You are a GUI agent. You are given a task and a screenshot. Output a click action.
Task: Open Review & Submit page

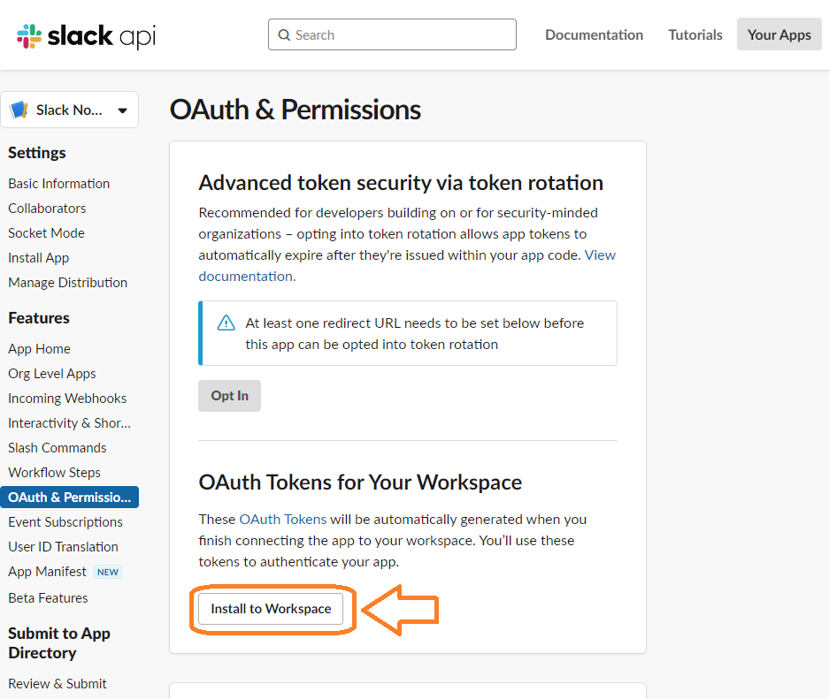coord(58,684)
